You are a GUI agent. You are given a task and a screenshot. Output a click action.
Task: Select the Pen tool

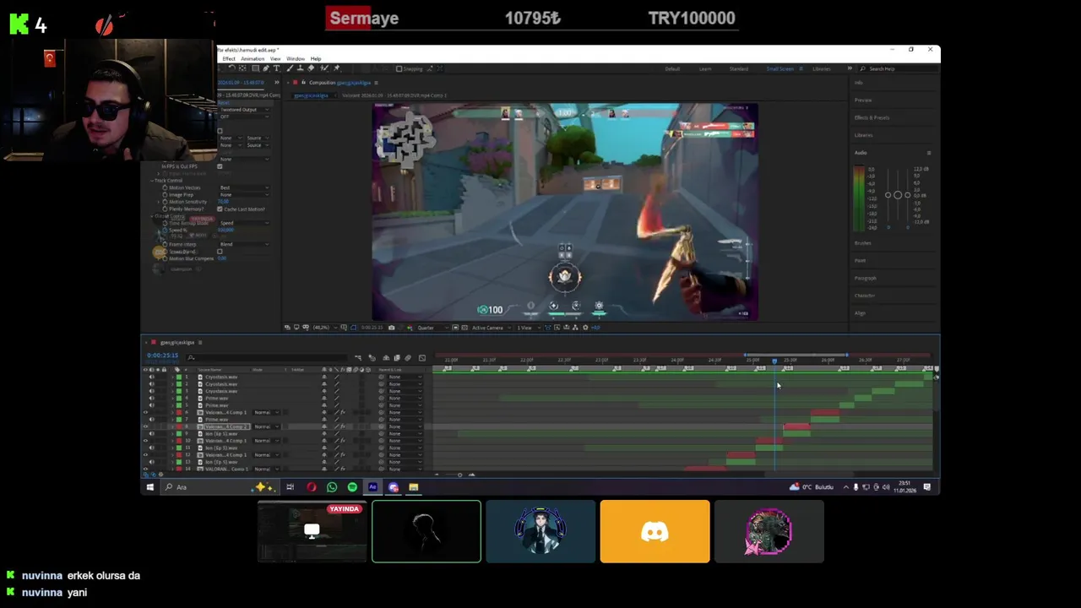point(266,68)
